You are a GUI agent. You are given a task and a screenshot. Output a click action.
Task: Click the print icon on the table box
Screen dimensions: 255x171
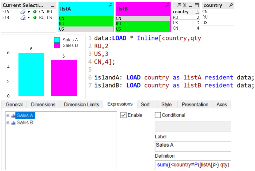coord(179,5)
